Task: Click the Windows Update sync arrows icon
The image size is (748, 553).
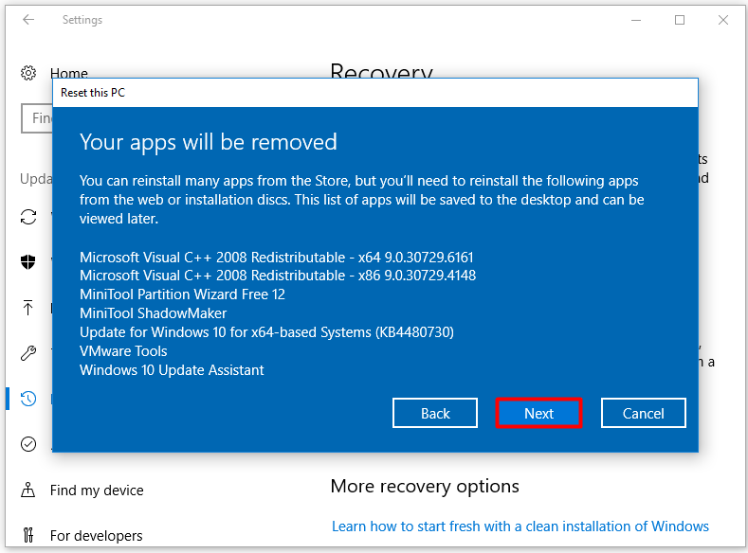Action: click(x=28, y=217)
